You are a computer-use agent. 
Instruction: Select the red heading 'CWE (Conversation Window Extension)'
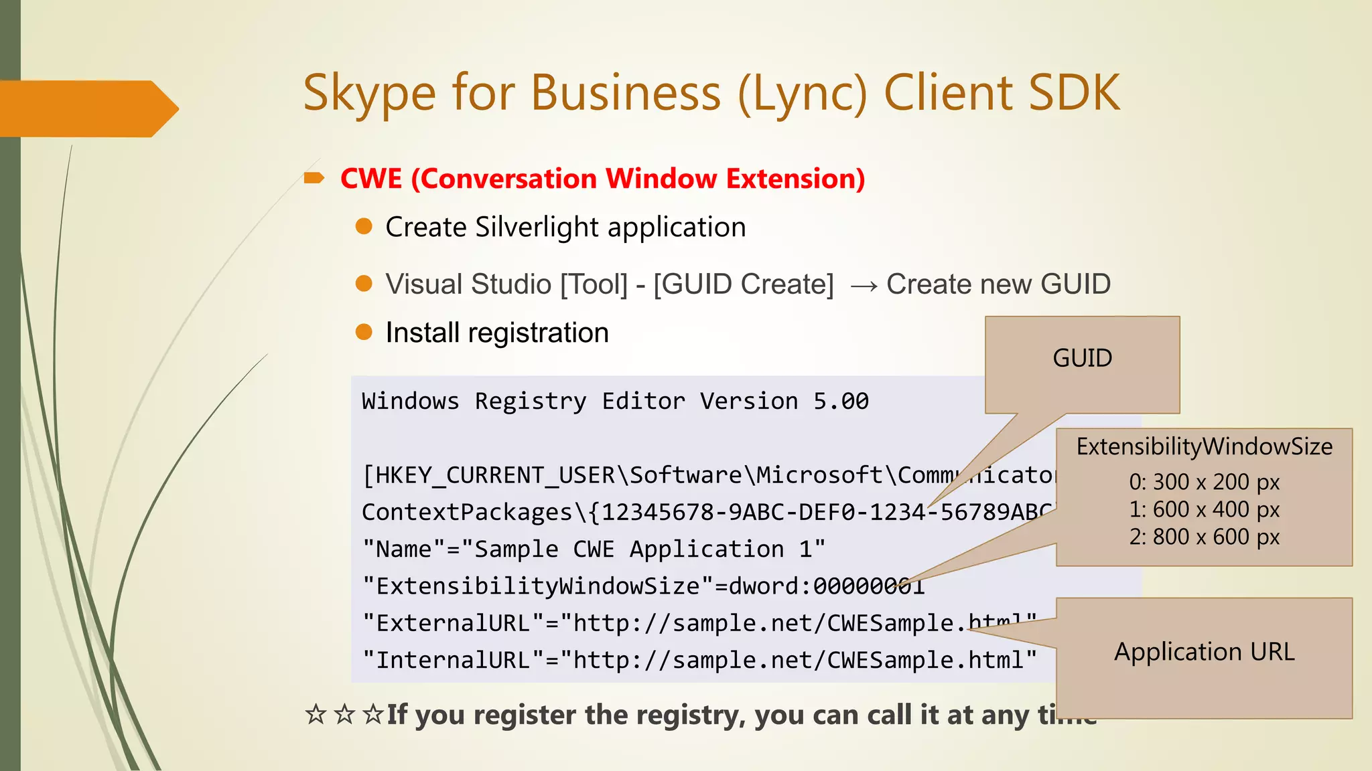click(602, 179)
